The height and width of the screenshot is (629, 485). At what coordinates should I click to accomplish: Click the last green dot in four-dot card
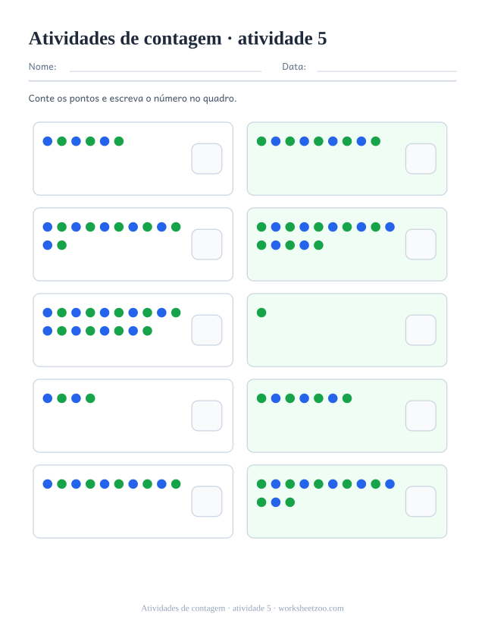[90, 398]
